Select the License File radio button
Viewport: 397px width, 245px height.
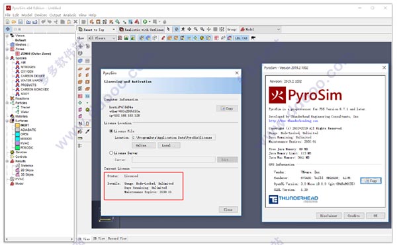click(x=111, y=131)
